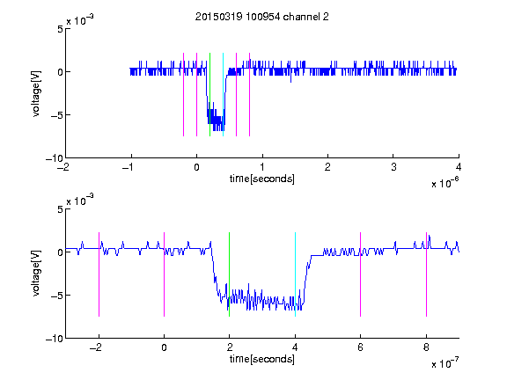Click the cyan vertical marker in bottom plot
The height and width of the screenshot is (380, 507).
tap(295, 274)
